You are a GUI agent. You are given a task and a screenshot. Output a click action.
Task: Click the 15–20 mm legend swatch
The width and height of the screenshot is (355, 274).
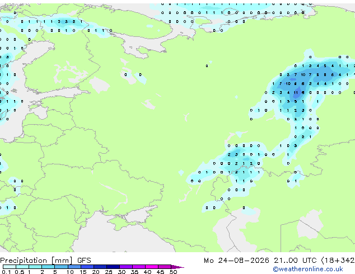point(87,267)
